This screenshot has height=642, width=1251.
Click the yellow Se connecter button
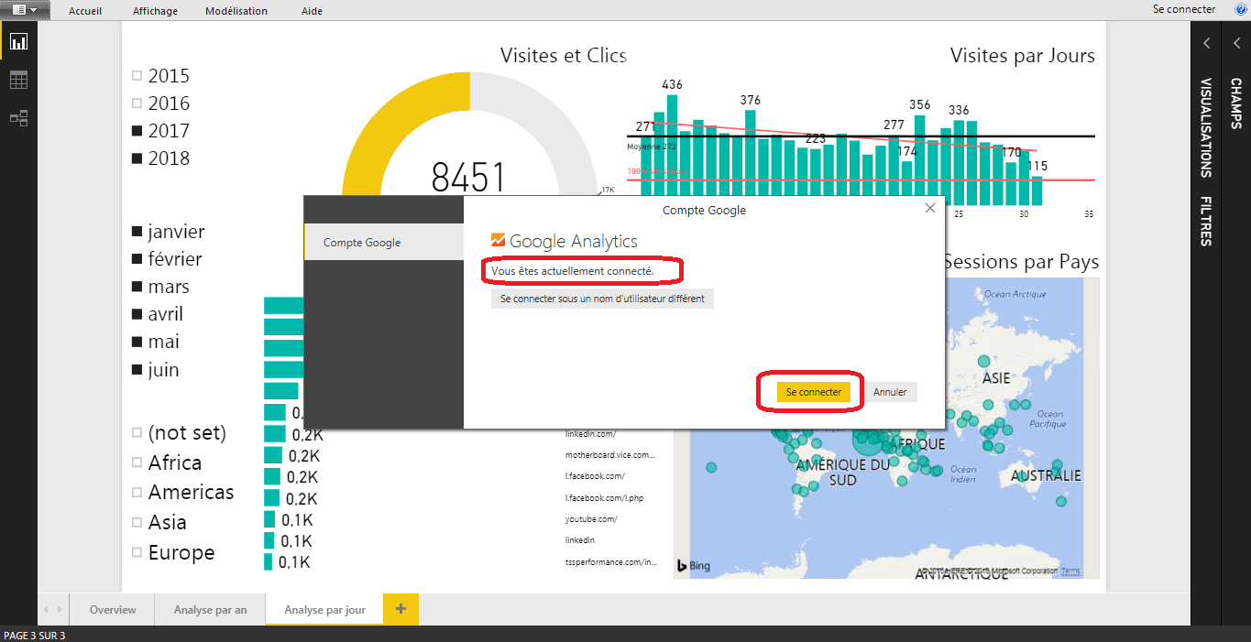813,392
